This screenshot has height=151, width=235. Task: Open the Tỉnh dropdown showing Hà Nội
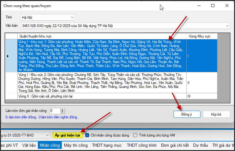click(x=72, y=17)
